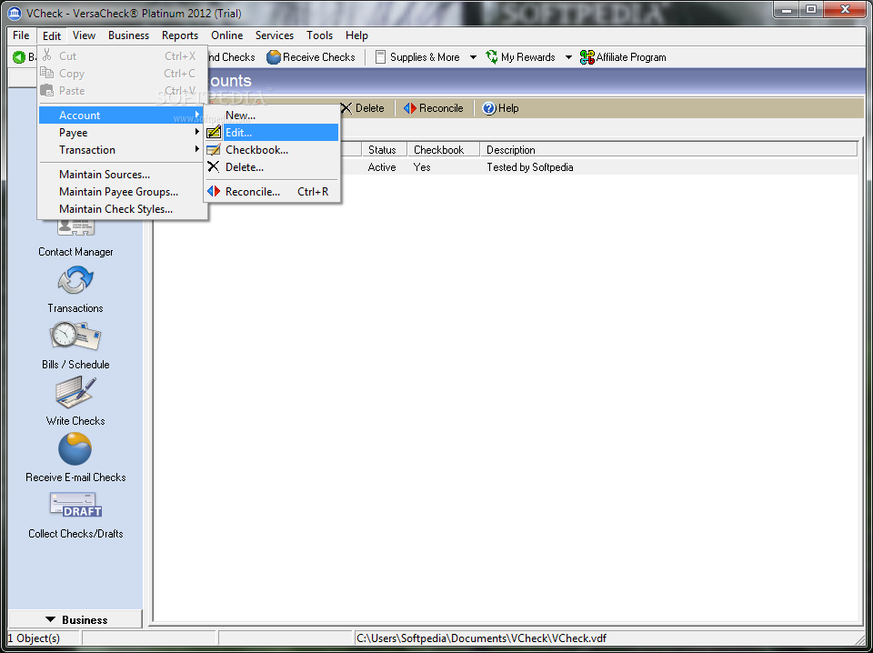Choose Maintain Check Styles... menu item
The height and width of the screenshot is (653, 873).
coord(123,209)
